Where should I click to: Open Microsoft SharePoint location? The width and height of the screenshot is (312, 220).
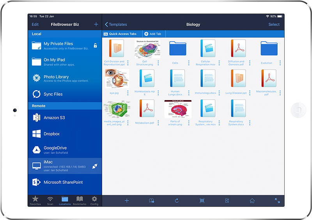[65, 182]
